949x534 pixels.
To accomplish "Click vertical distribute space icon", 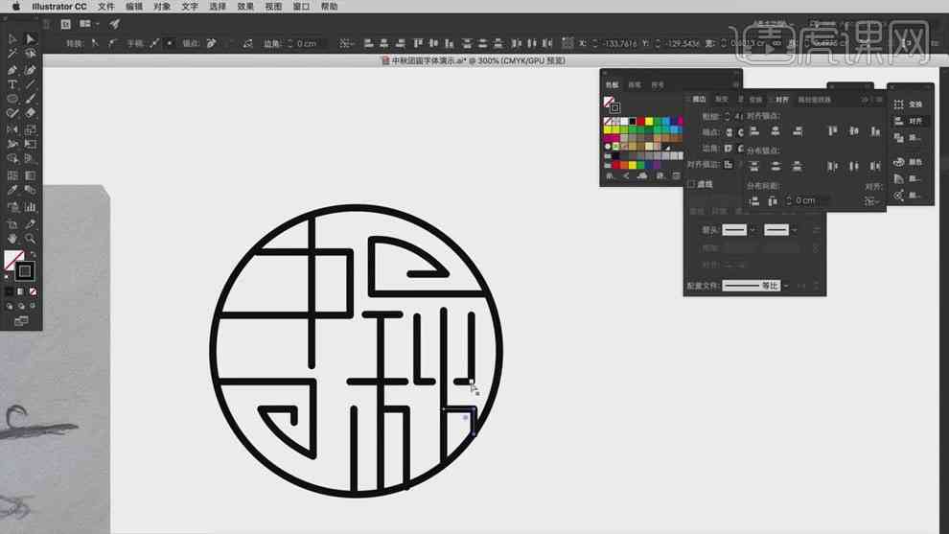I will click(754, 201).
